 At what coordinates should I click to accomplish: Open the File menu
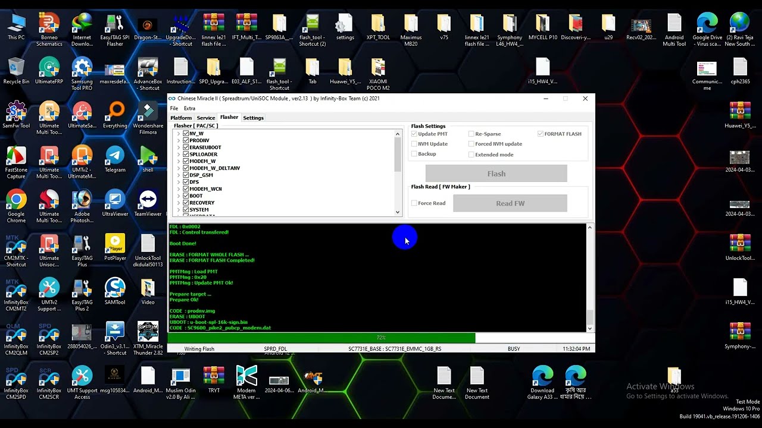click(174, 108)
